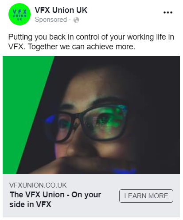The image size is (183, 220).
Task: Click the blue glow at the photo's bottom
Action: [124, 171]
